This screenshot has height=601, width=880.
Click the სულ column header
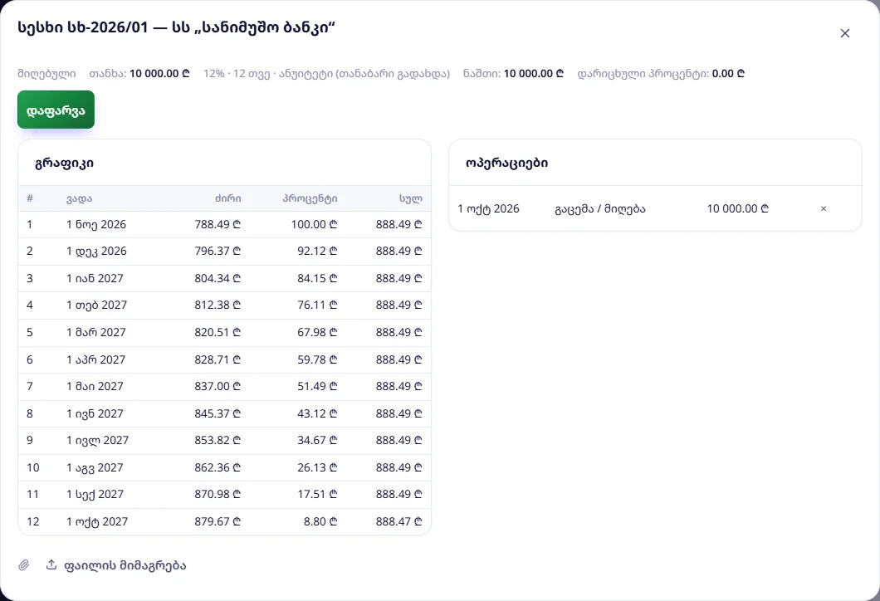[x=411, y=198]
